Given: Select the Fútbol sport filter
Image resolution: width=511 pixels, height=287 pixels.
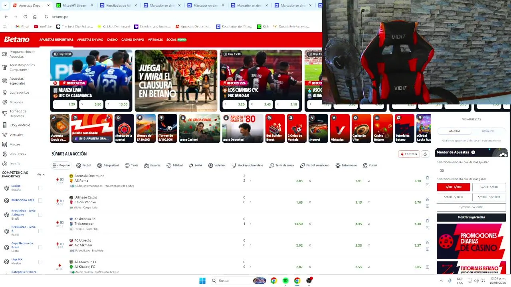Looking at the screenshot, I should click(x=84, y=165).
